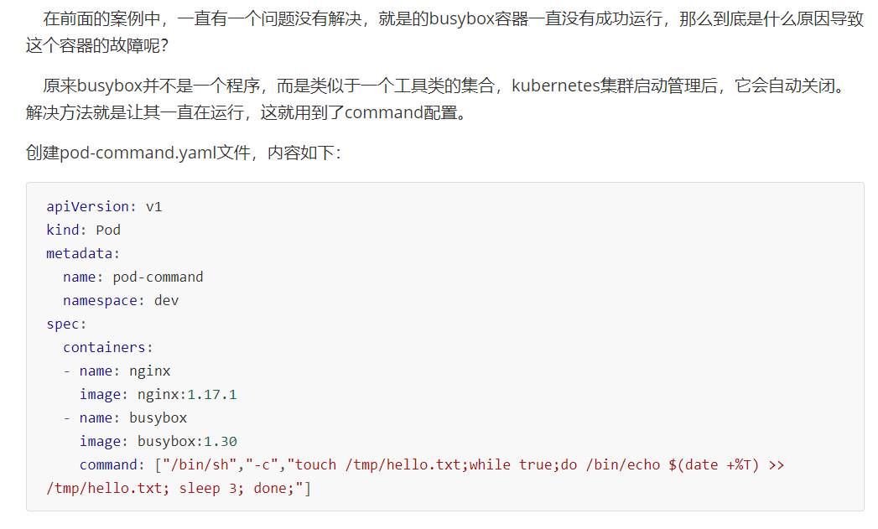Click the spec key in YAML
Viewport: 878px width, 529px height.
[x=63, y=324]
